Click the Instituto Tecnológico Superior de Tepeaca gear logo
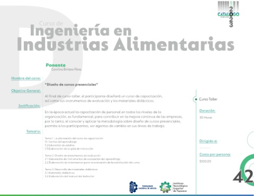Viewport: 254px width, 196px height. pyautogui.click(x=165, y=187)
